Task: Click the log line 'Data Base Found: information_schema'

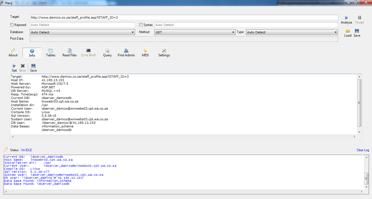Action: click(38, 181)
